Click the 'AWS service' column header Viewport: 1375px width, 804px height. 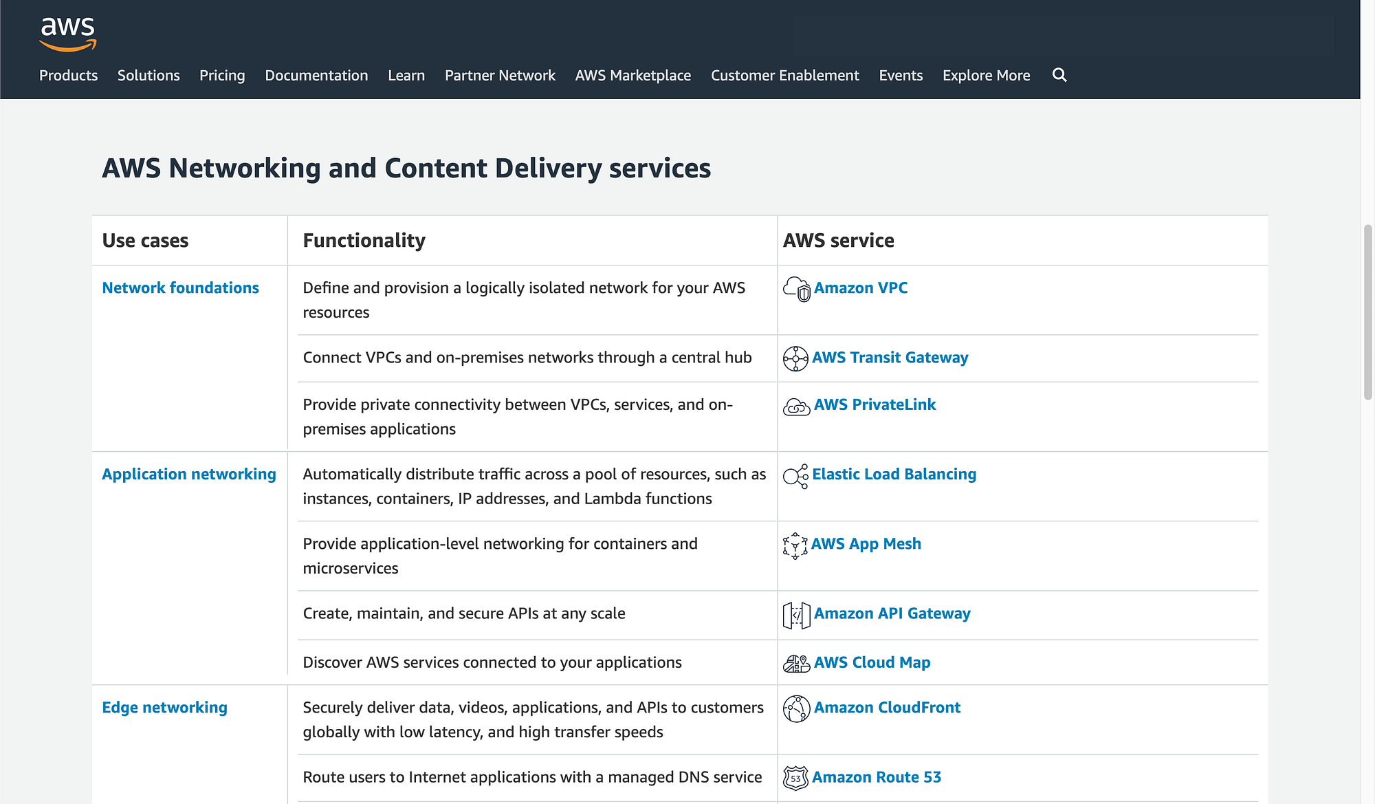click(x=839, y=240)
